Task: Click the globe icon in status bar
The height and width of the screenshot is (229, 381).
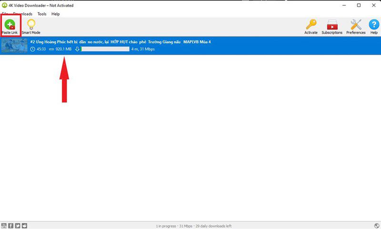Action: point(377,226)
